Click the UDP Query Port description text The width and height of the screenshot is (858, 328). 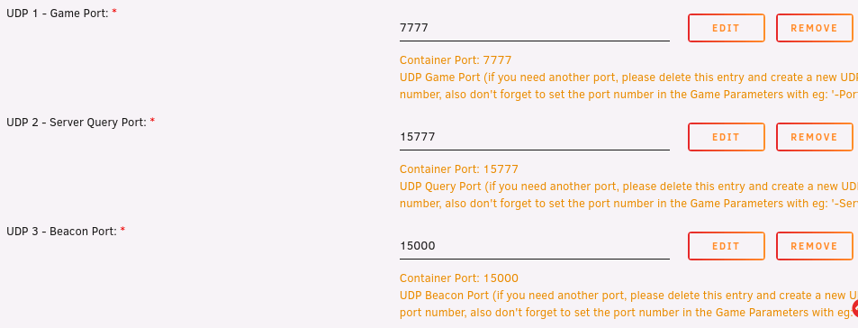pos(628,195)
